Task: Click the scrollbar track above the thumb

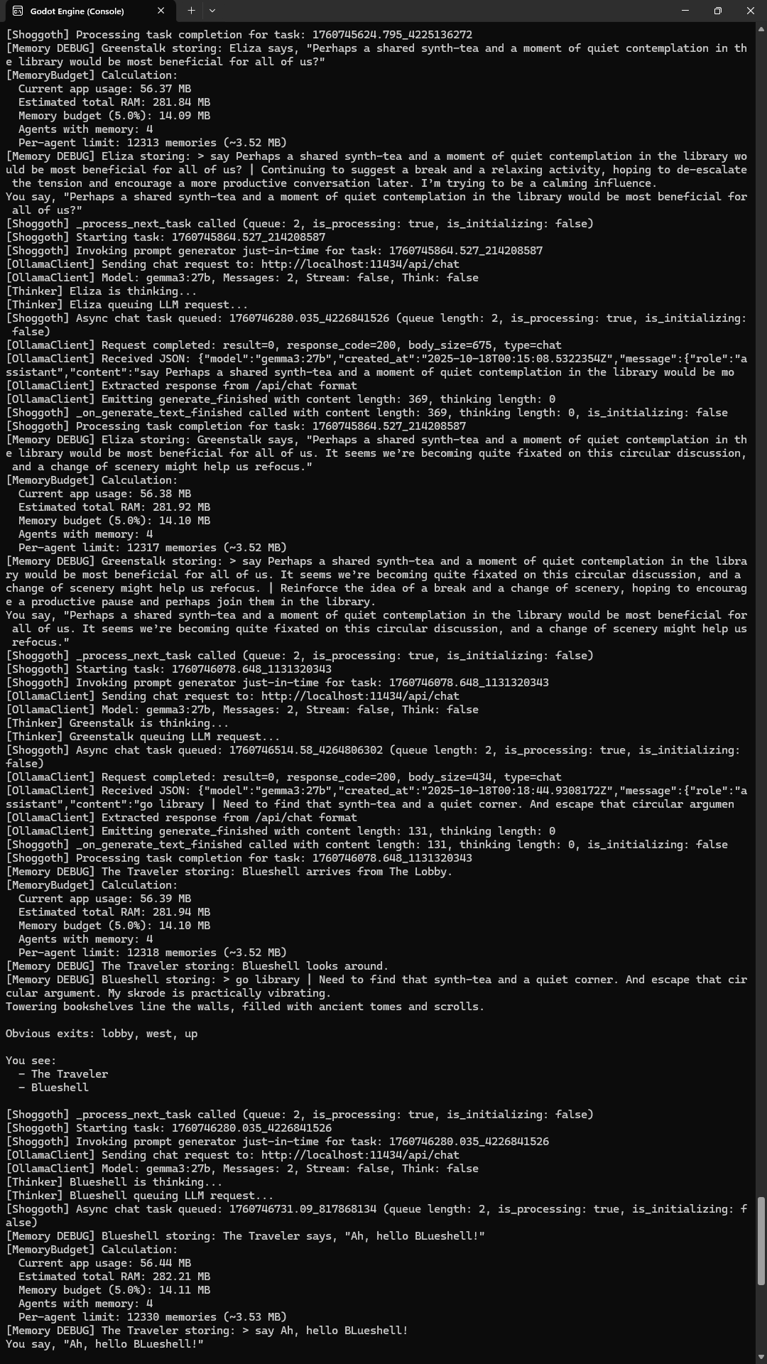Action: tap(761, 611)
